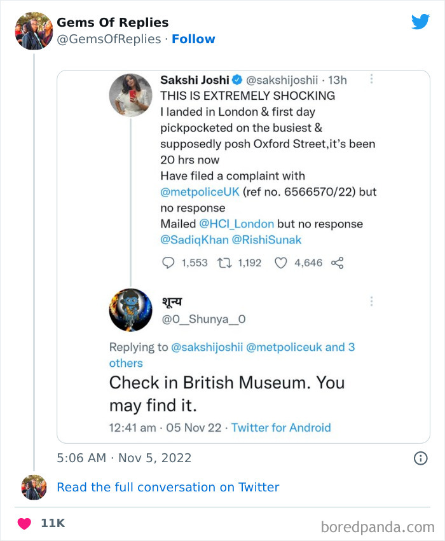Open the three-dot menu on Sakshi Joshi's tweet
Screen dimensions: 445x541
372,79
